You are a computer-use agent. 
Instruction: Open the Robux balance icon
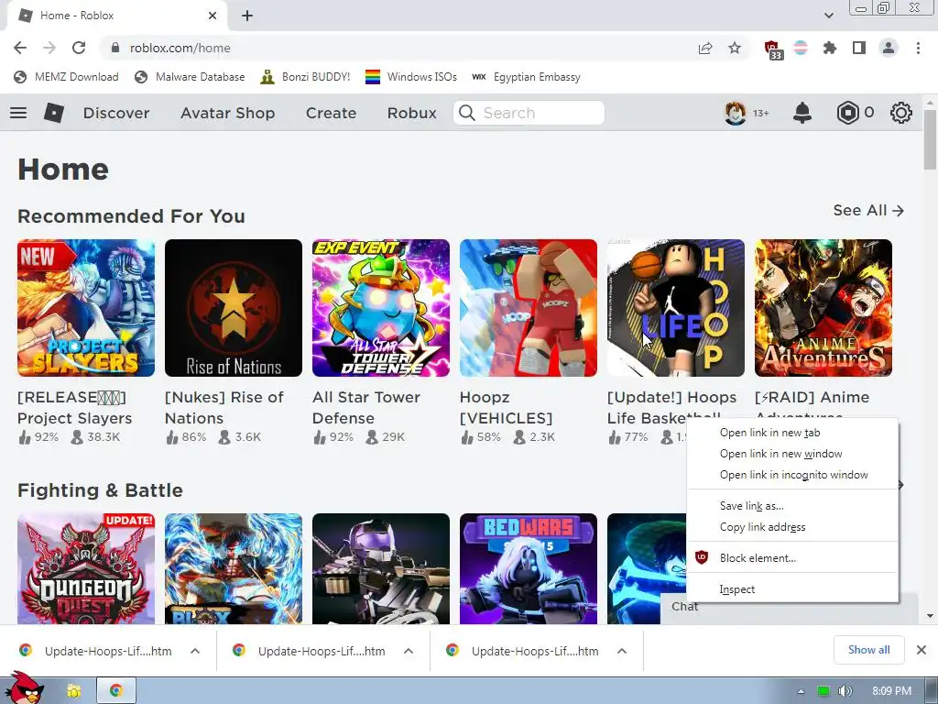coord(847,113)
